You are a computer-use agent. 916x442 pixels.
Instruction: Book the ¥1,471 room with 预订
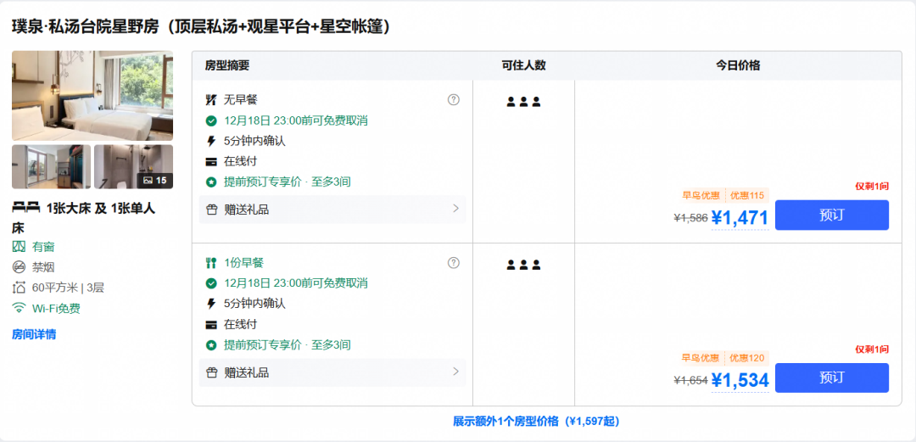[832, 215]
